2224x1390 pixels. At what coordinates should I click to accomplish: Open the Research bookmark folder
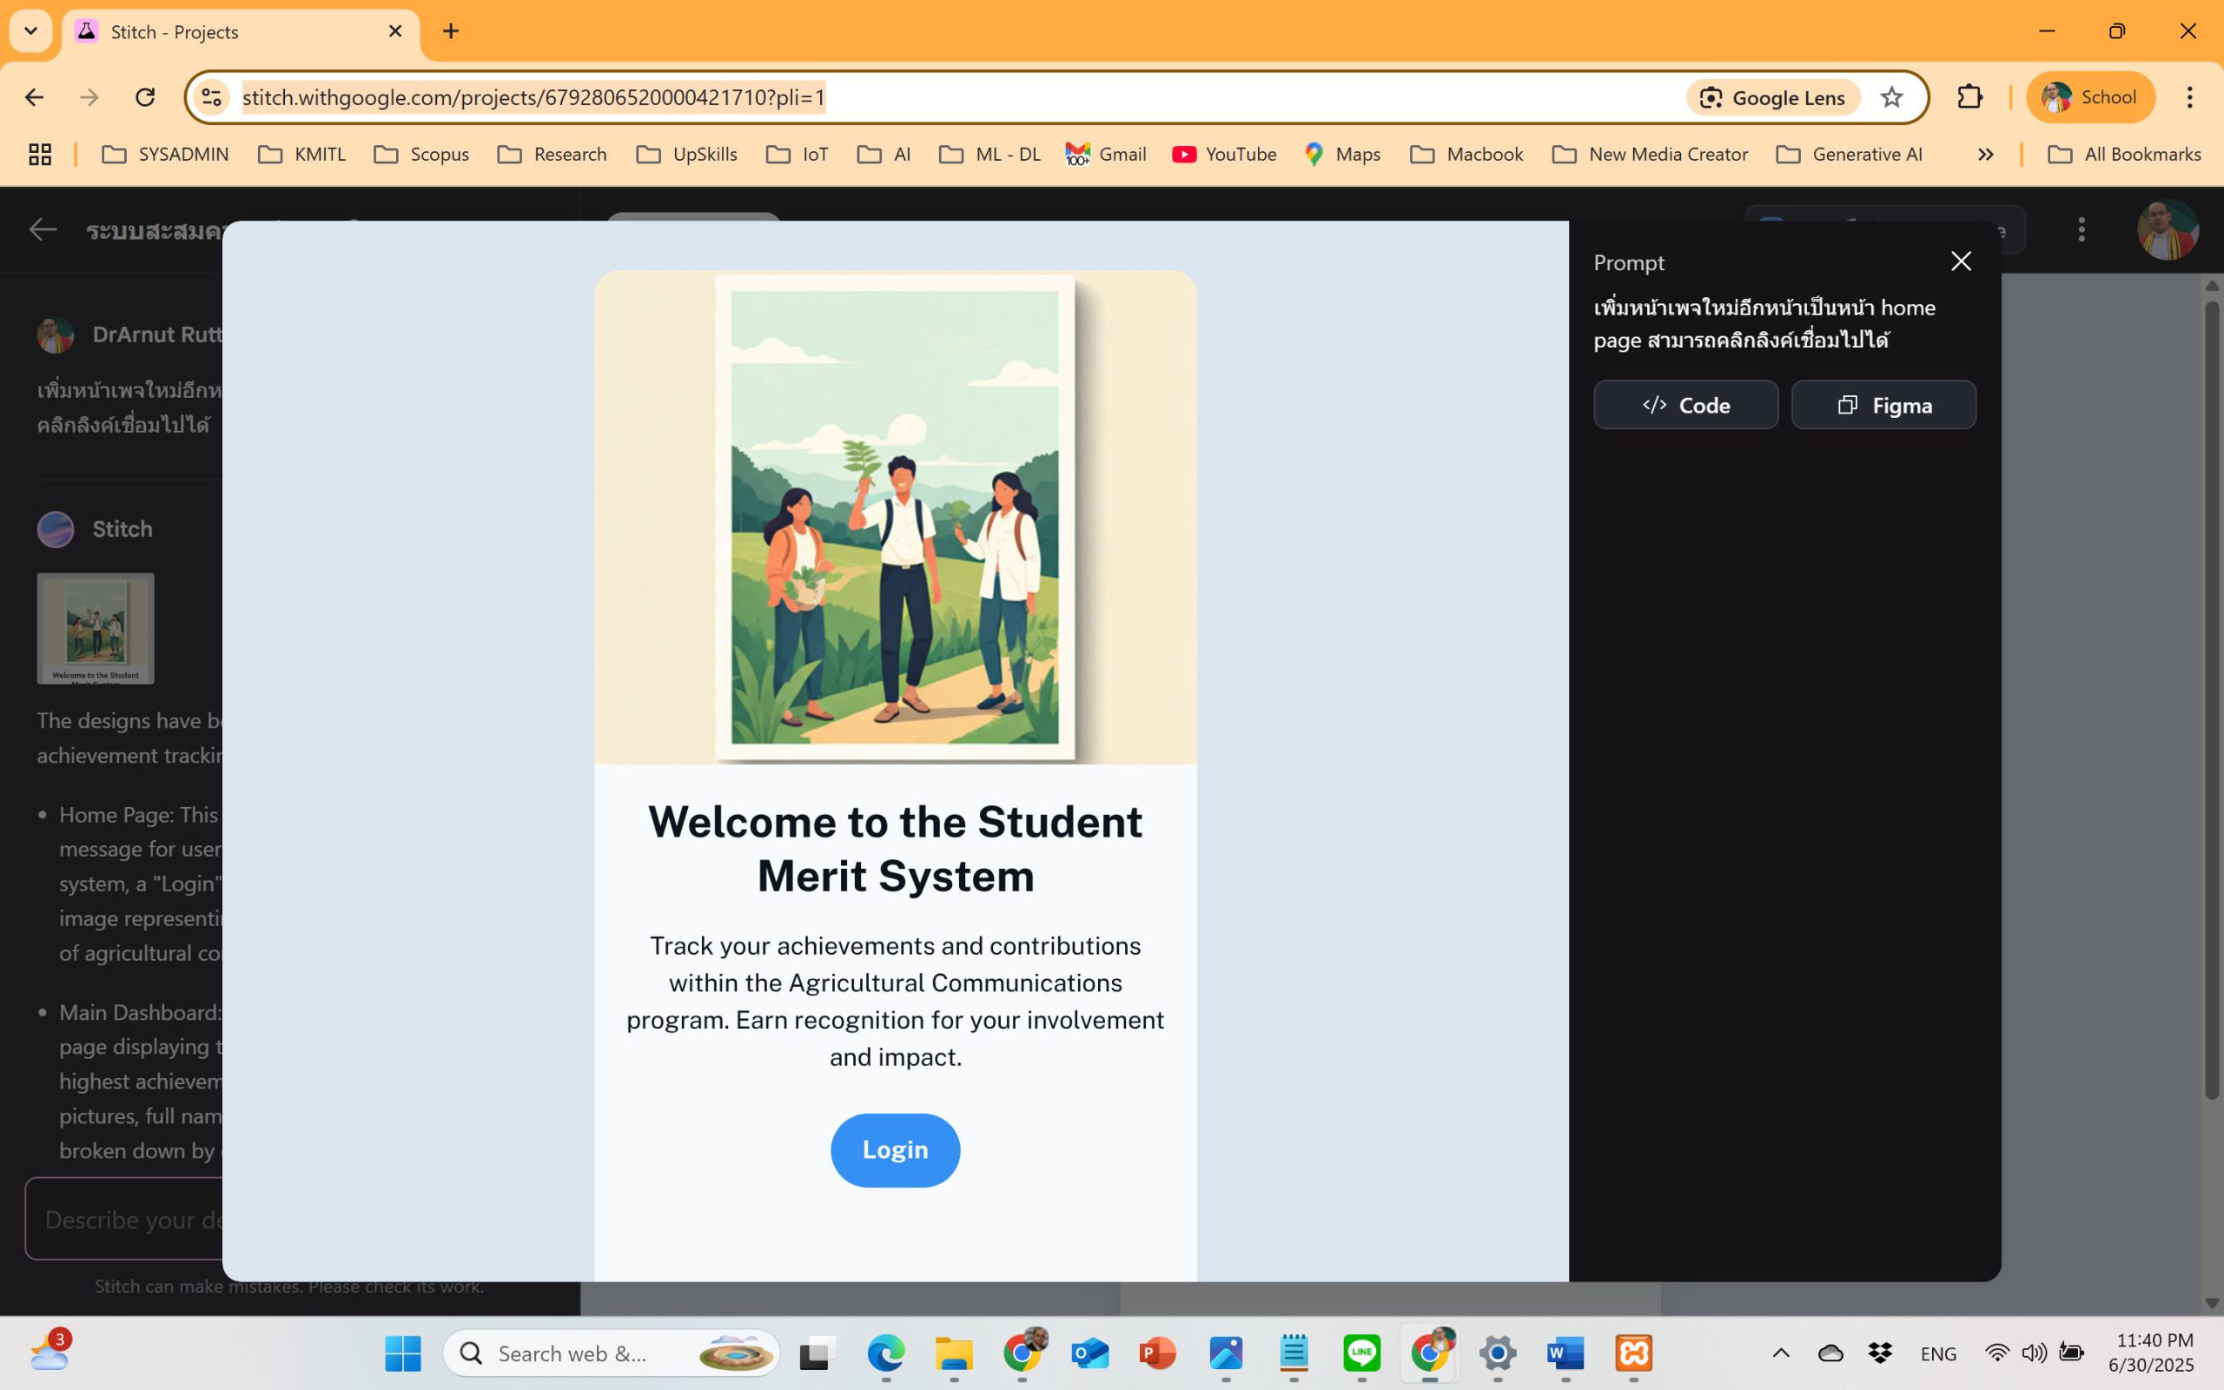pyautogui.click(x=552, y=155)
